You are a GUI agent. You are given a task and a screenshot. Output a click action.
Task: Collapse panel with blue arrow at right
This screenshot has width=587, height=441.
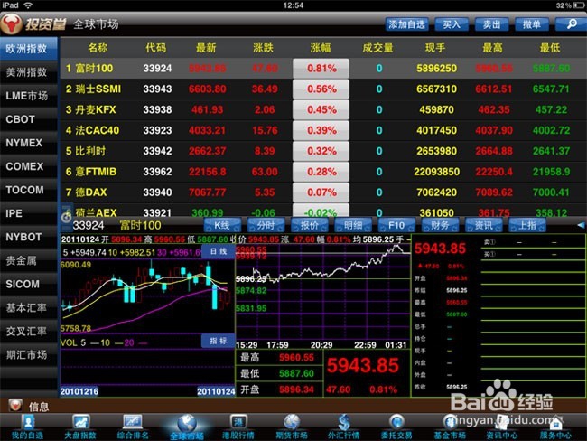[x=581, y=225]
